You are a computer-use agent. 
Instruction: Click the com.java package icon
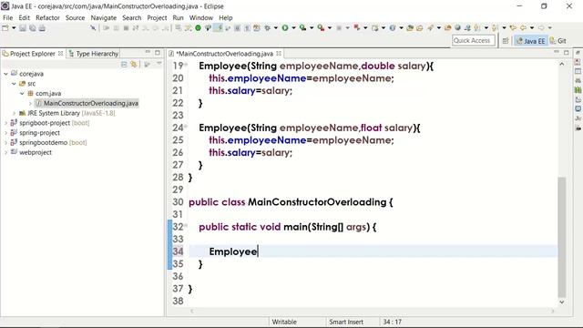tap(30, 93)
